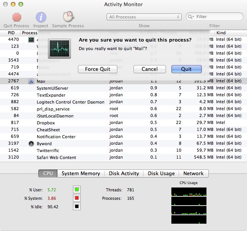
Task: Select the Safari Web Content process
Action: 123,157
